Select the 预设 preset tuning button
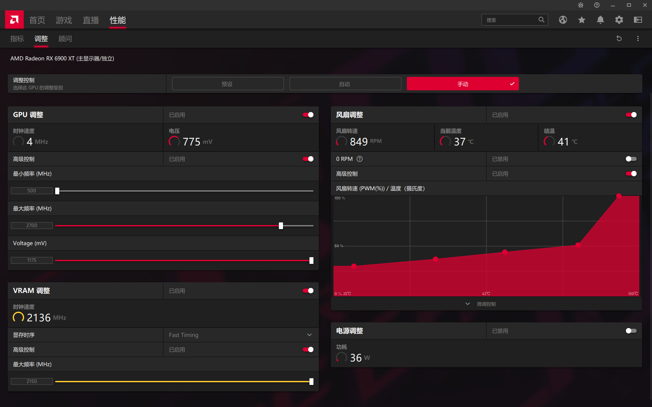This screenshot has width=652, height=407. click(x=227, y=84)
